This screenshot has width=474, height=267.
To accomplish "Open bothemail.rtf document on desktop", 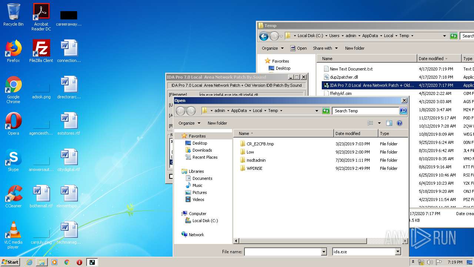I will coord(41,197).
